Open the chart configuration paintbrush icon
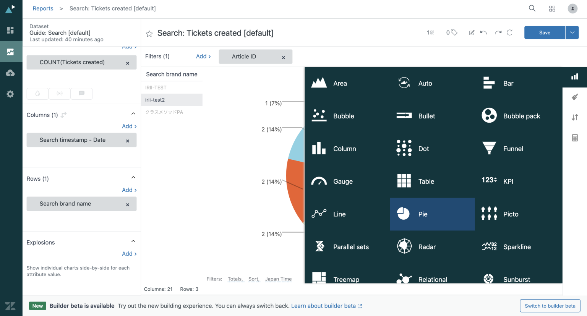Screen dimensions: 587x316 click(x=575, y=97)
